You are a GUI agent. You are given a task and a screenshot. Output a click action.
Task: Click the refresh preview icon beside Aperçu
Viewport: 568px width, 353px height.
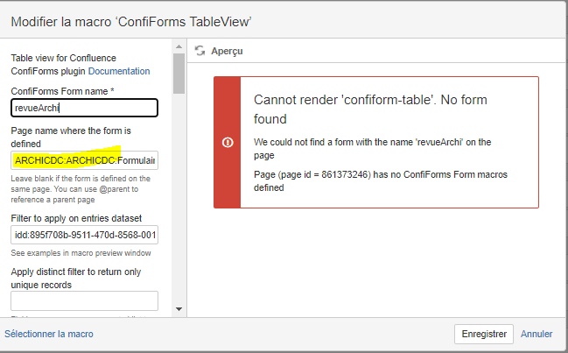pos(200,51)
